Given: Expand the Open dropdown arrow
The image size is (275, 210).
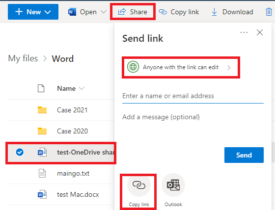Looking at the screenshot, I should tap(104, 12).
